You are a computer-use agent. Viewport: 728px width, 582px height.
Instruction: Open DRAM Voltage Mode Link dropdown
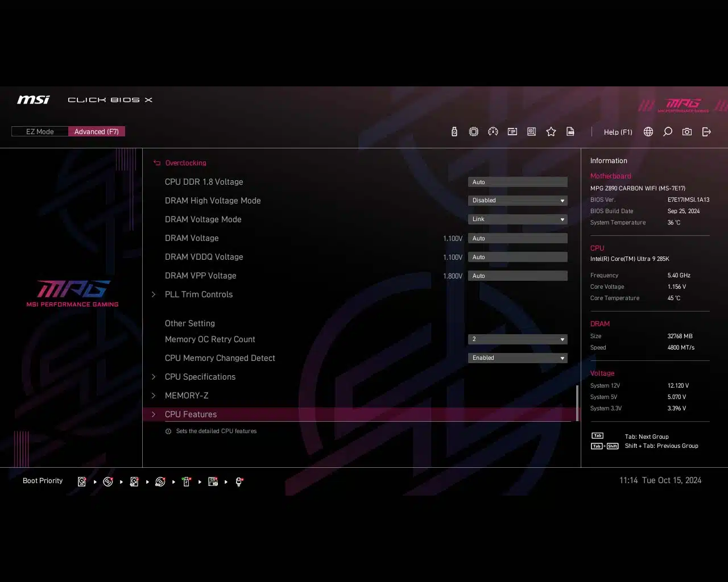click(518, 219)
